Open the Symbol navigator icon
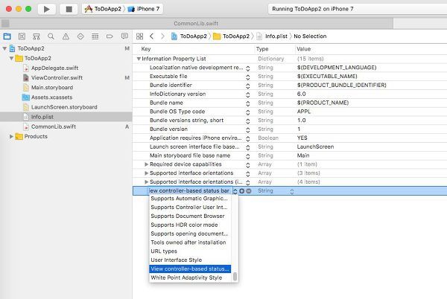The width and height of the screenshot is (447, 299). tap(37, 36)
